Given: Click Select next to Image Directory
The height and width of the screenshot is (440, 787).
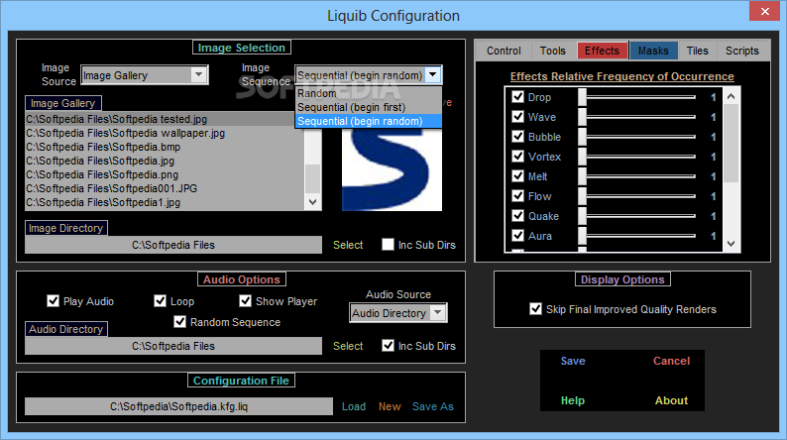Looking at the screenshot, I should (x=348, y=245).
